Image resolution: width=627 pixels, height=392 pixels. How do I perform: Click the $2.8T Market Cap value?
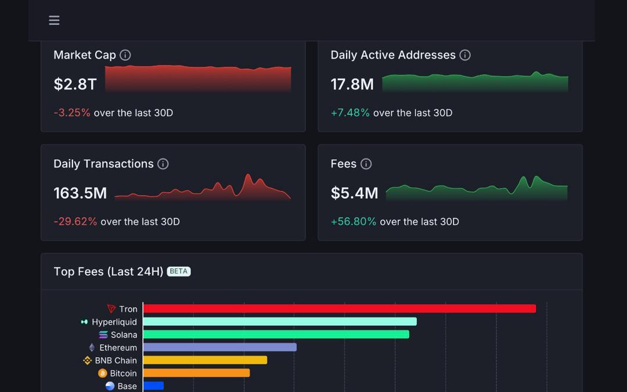[75, 84]
